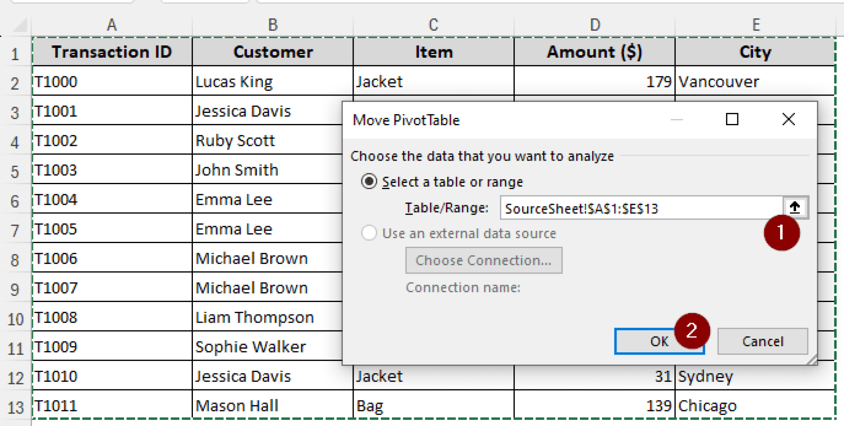Select column A header
Viewport: 844px width, 426px height.
[112, 26]
